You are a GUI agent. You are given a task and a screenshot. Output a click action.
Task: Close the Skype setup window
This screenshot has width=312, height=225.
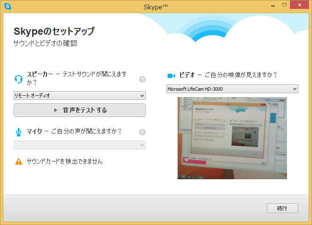coord(299,5)
